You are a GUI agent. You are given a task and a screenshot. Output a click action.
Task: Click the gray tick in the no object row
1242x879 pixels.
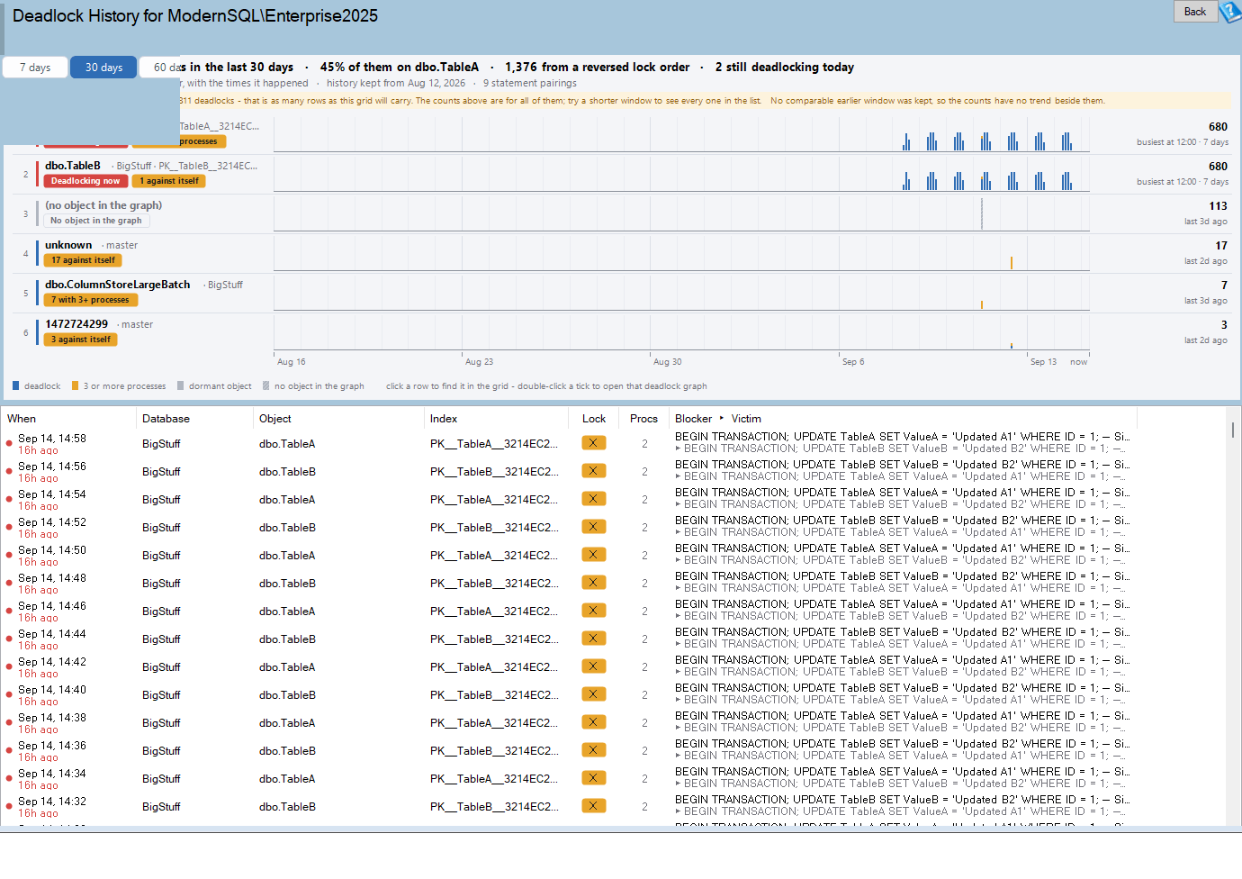point(982,213)
